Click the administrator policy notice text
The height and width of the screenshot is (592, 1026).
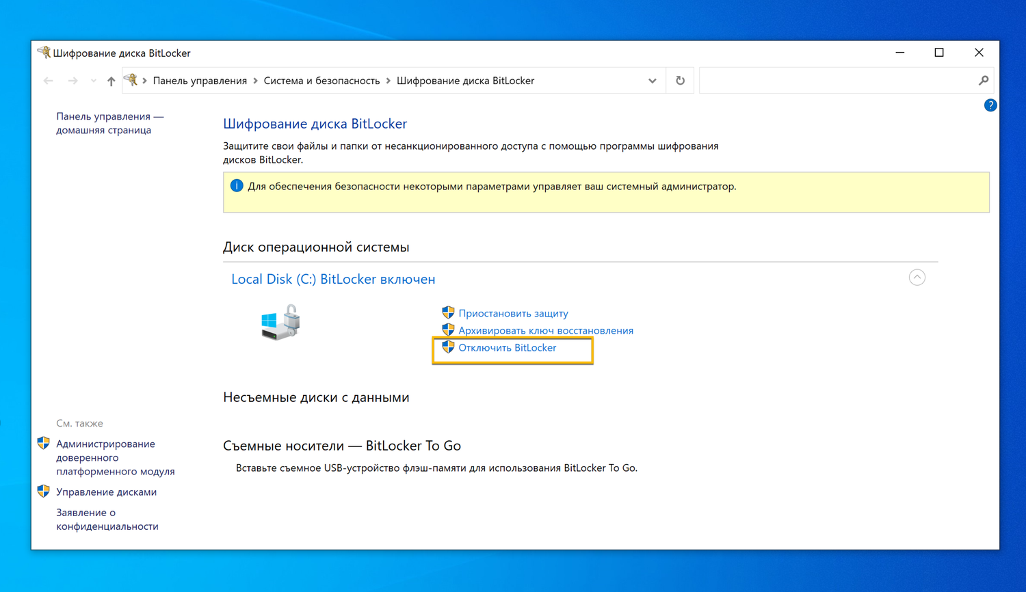[492, 186]
